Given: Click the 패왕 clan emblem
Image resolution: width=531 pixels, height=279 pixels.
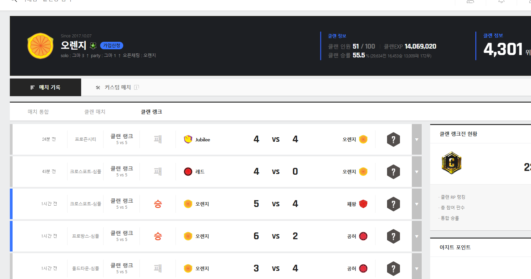Looking at the screenshot, I should click(363, 204).
